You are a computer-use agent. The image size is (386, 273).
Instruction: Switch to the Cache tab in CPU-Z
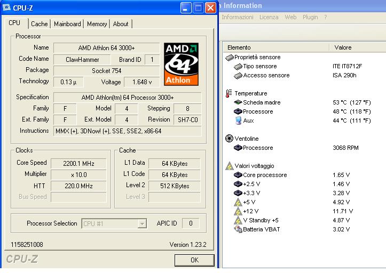(40, 24)
